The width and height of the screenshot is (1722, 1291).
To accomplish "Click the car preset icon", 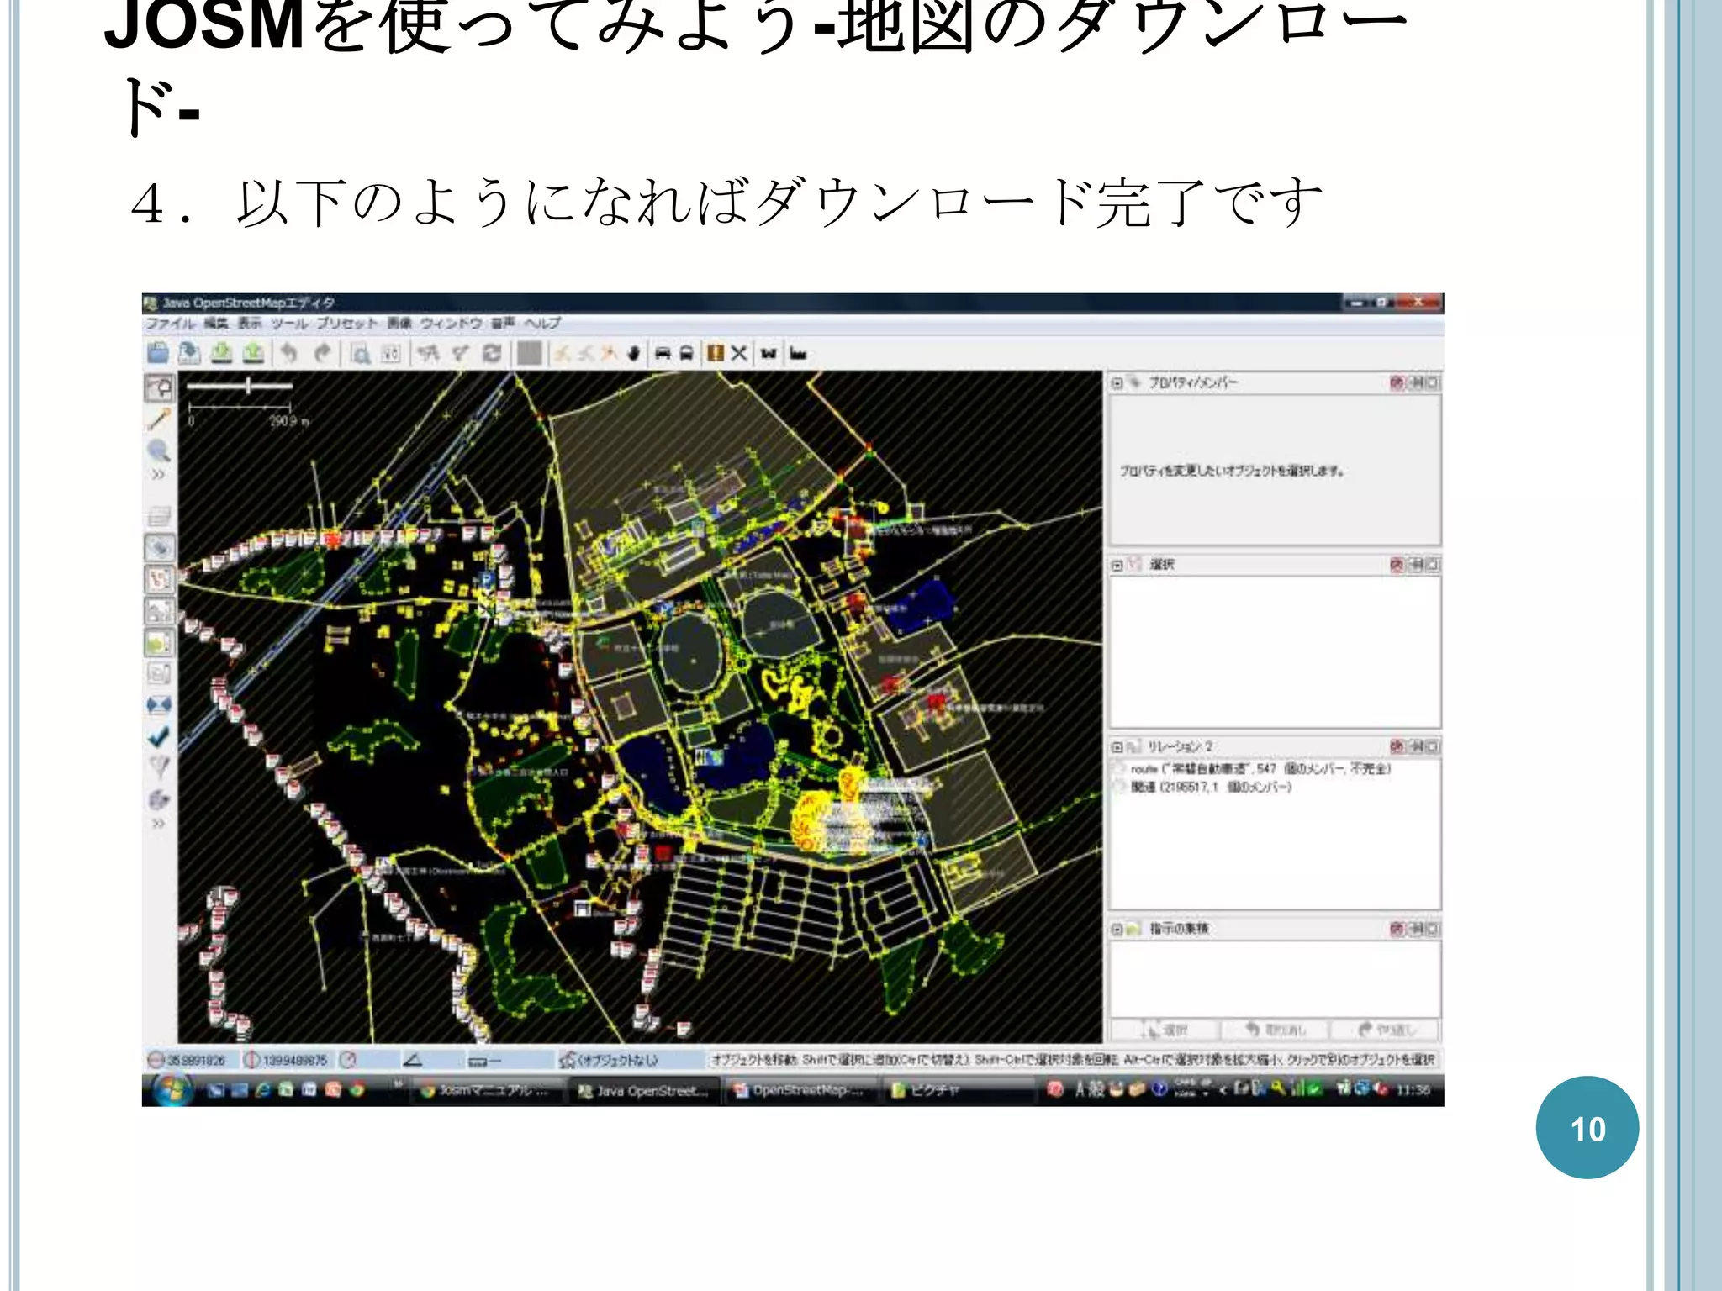I will (x=663, y=354).
